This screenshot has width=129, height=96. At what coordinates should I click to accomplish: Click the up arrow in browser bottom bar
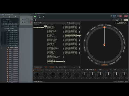(x=72, y=67)
